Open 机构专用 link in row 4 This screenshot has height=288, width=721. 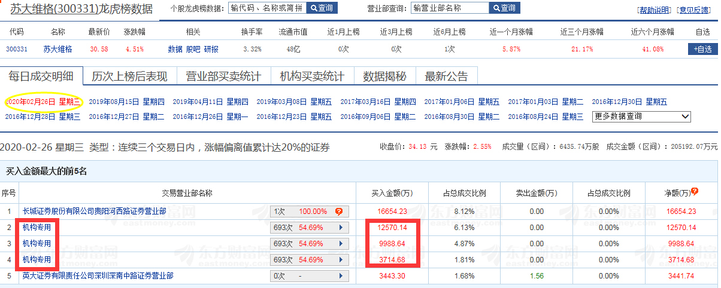tap(37, 260)
